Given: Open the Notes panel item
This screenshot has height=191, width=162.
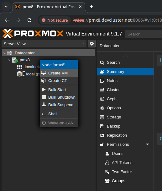Looking at the screenshot, I should tap(125, 81).
